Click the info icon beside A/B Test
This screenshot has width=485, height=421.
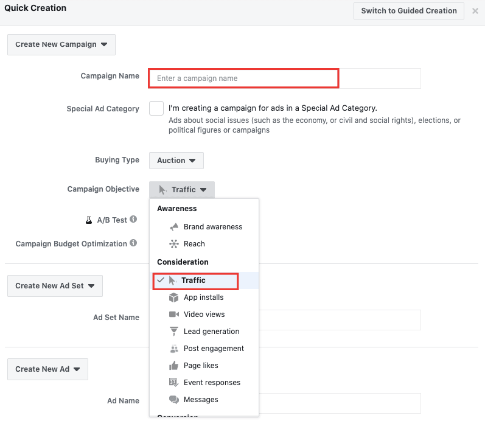click(x=133, y=219)
